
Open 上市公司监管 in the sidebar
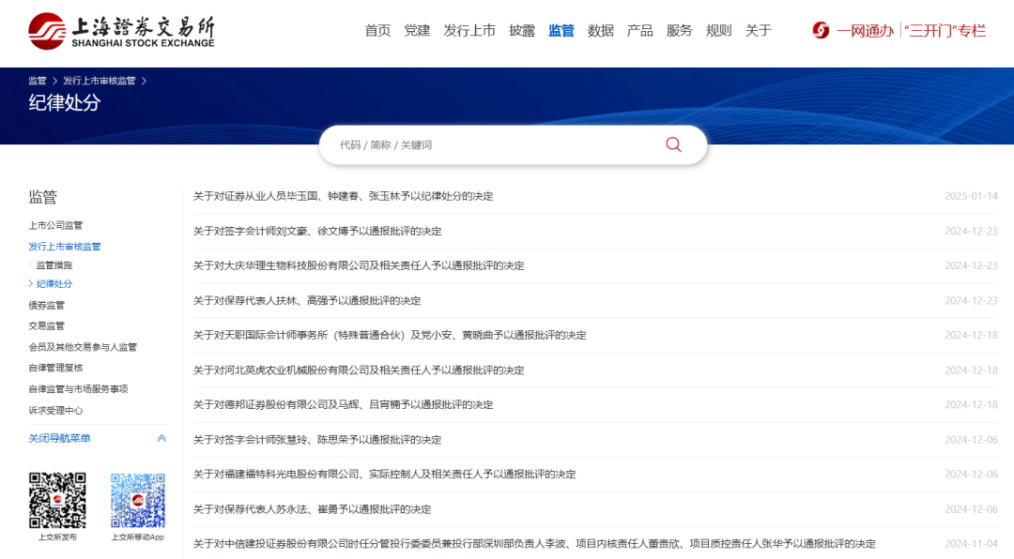[55, 225]
